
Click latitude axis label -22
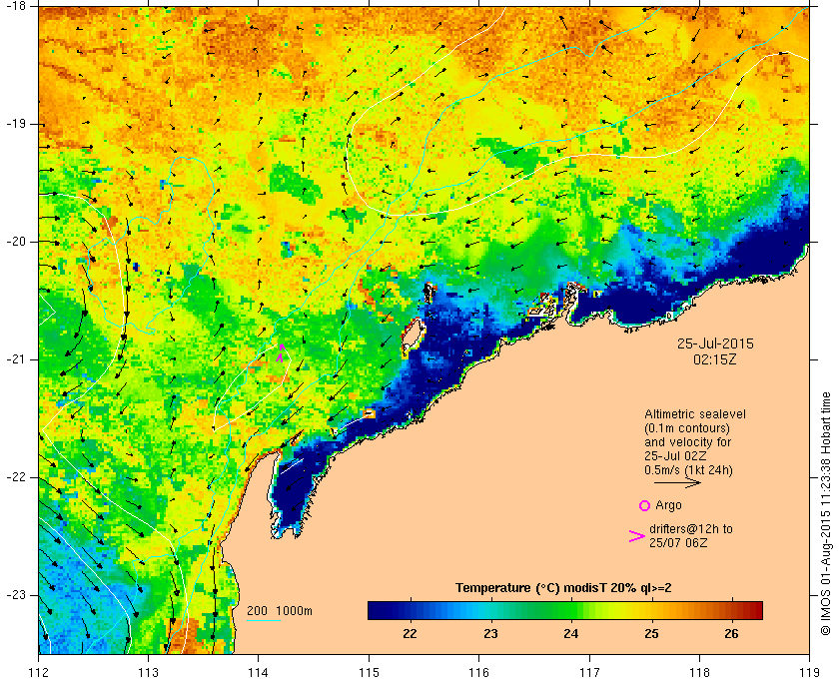click(x=15, y=476)
